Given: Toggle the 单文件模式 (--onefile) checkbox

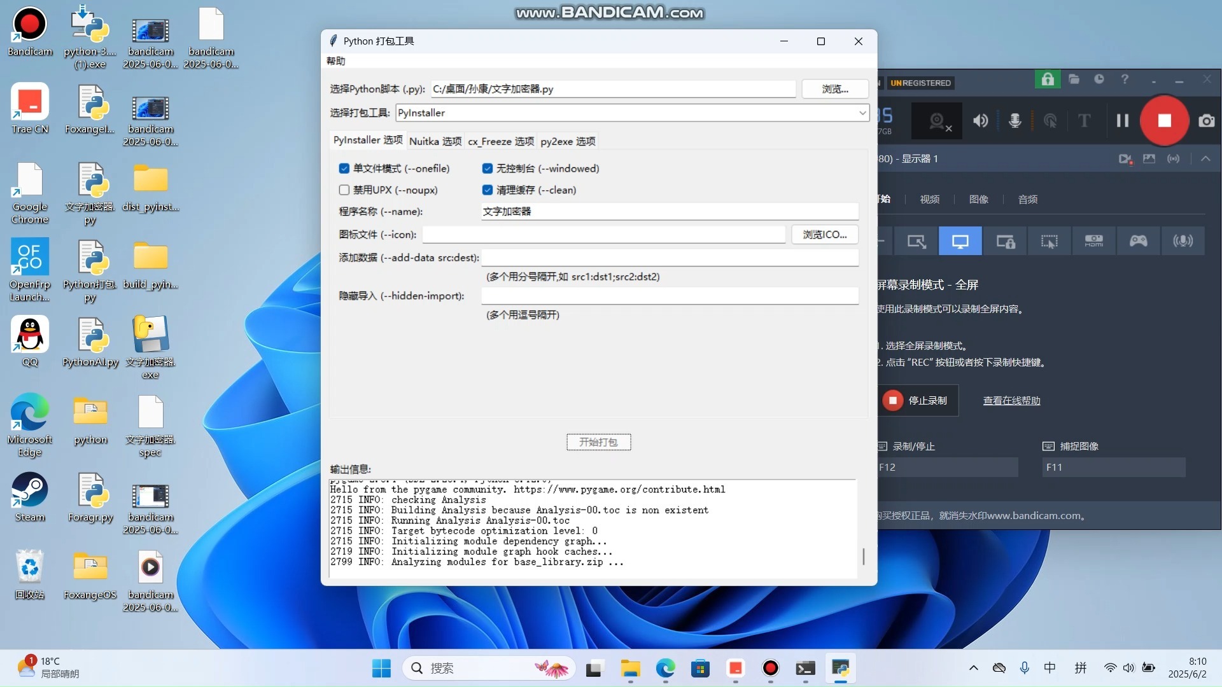Looking at the screenshot, I should (344, 169).
